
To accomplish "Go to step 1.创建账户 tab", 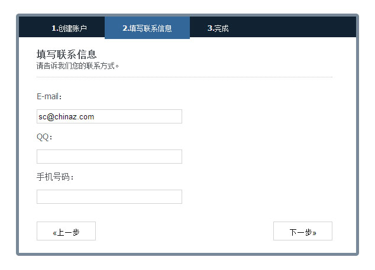I will 69,28.
